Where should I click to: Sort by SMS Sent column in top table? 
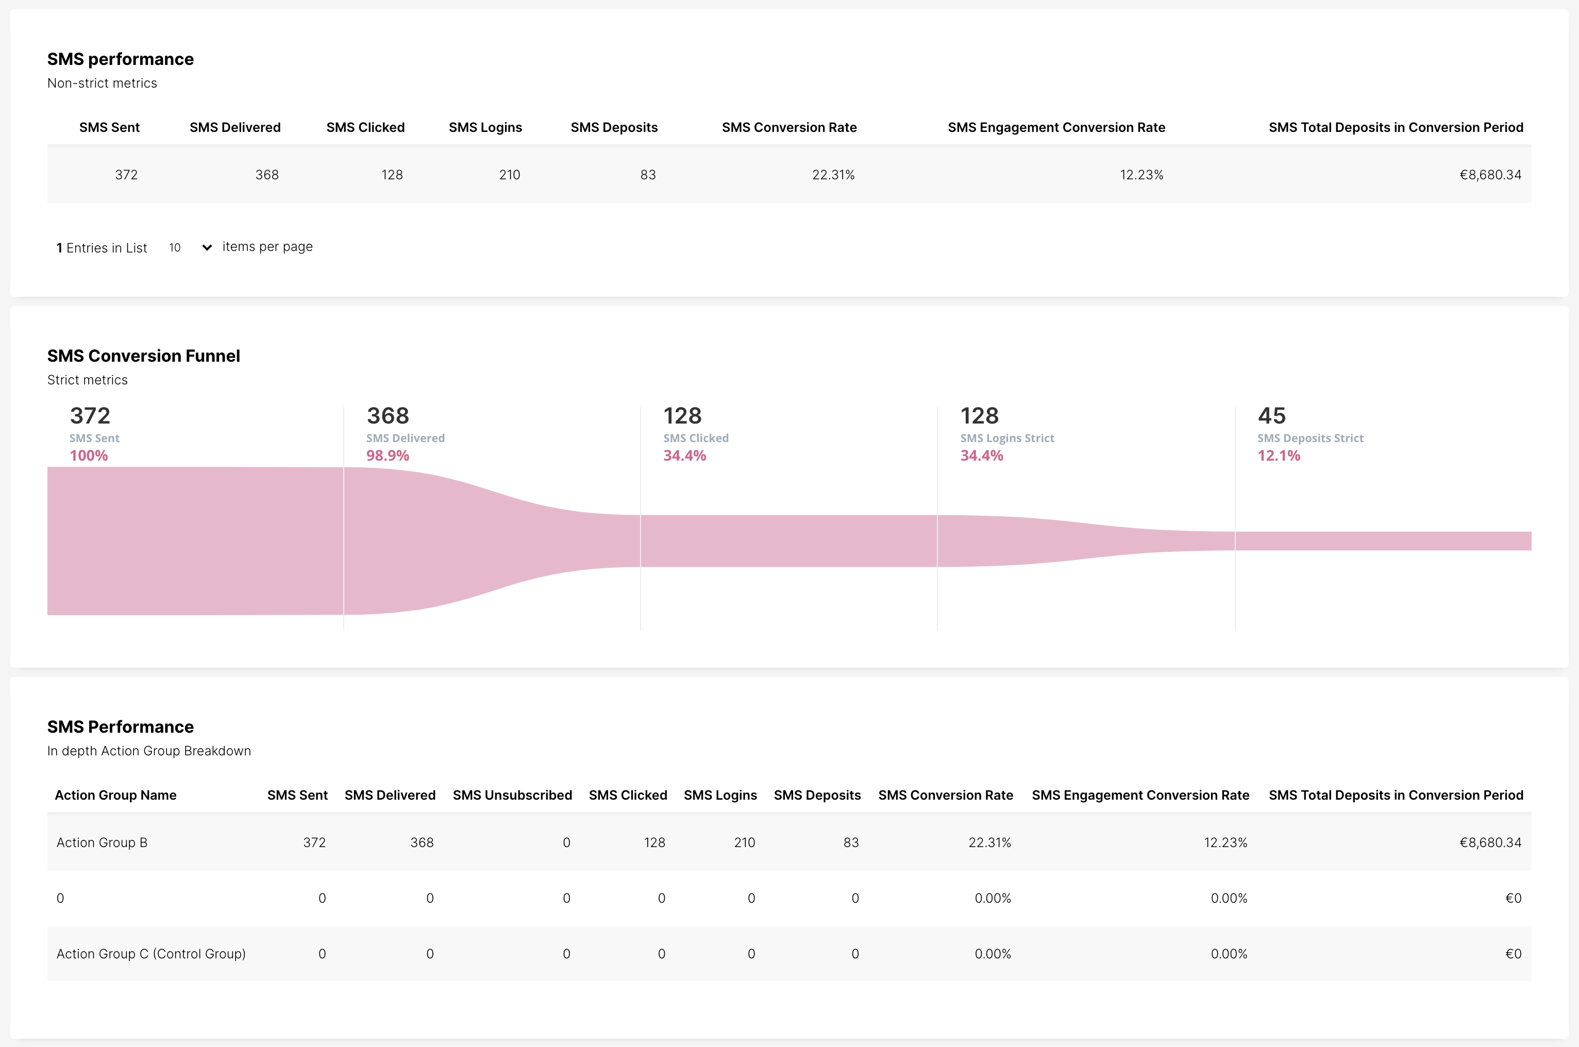click(x=109, y=128)
